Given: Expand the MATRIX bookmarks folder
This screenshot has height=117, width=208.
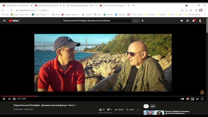Looking at the screenshot, I should click(x=161, y=15).
